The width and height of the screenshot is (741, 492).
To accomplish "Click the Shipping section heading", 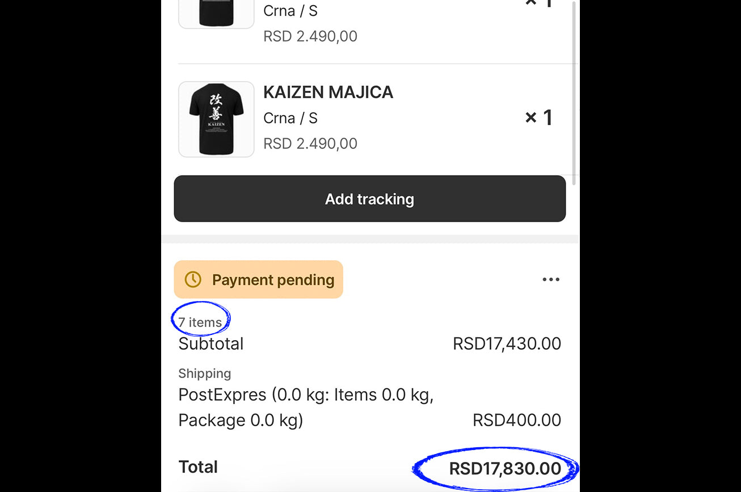I will [205, 374].
